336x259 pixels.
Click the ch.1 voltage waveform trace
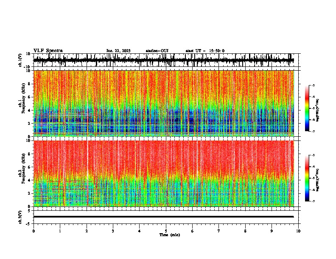163,60
